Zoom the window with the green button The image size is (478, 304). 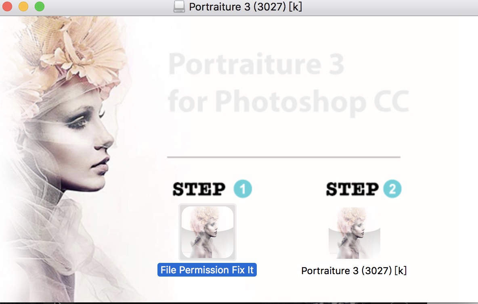40,6
